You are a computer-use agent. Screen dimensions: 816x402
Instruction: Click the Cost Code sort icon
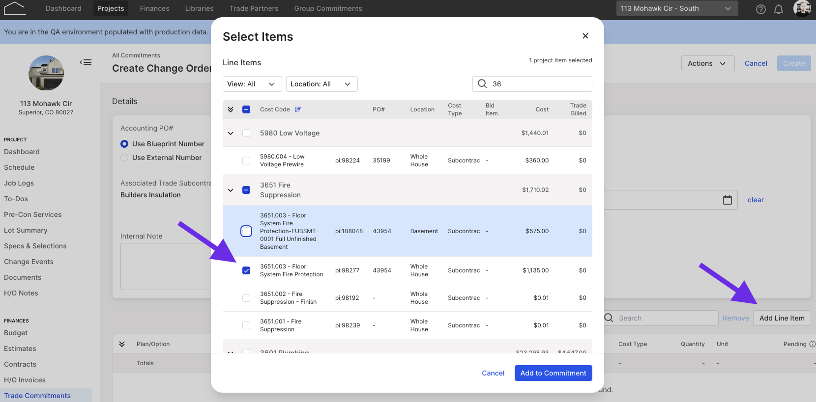tap(298, 109)
